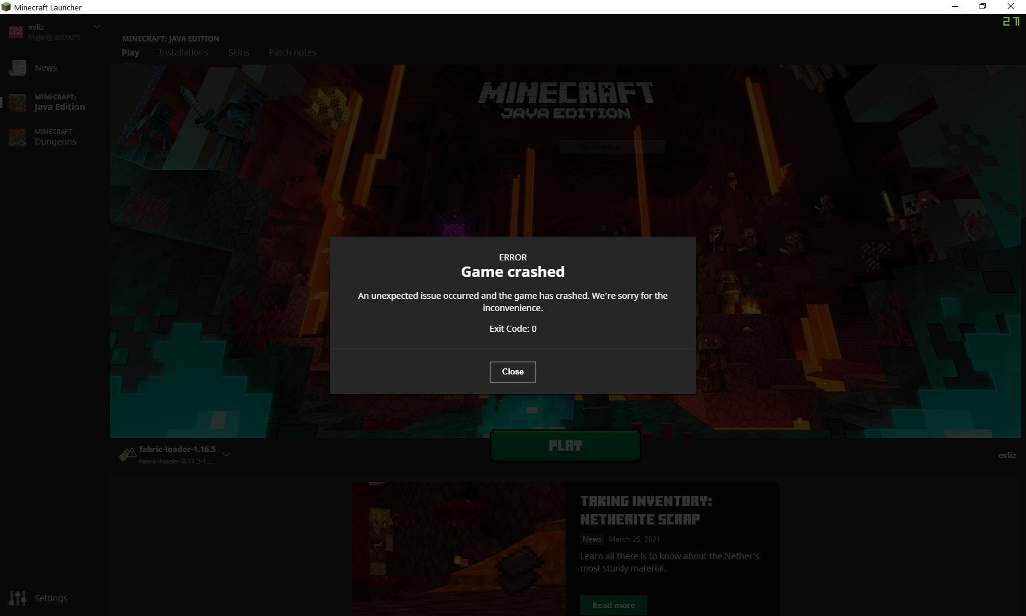Click the Minecraft Launcher title bar icon
The image size is (1026, 616).
(x=6, y=7)
